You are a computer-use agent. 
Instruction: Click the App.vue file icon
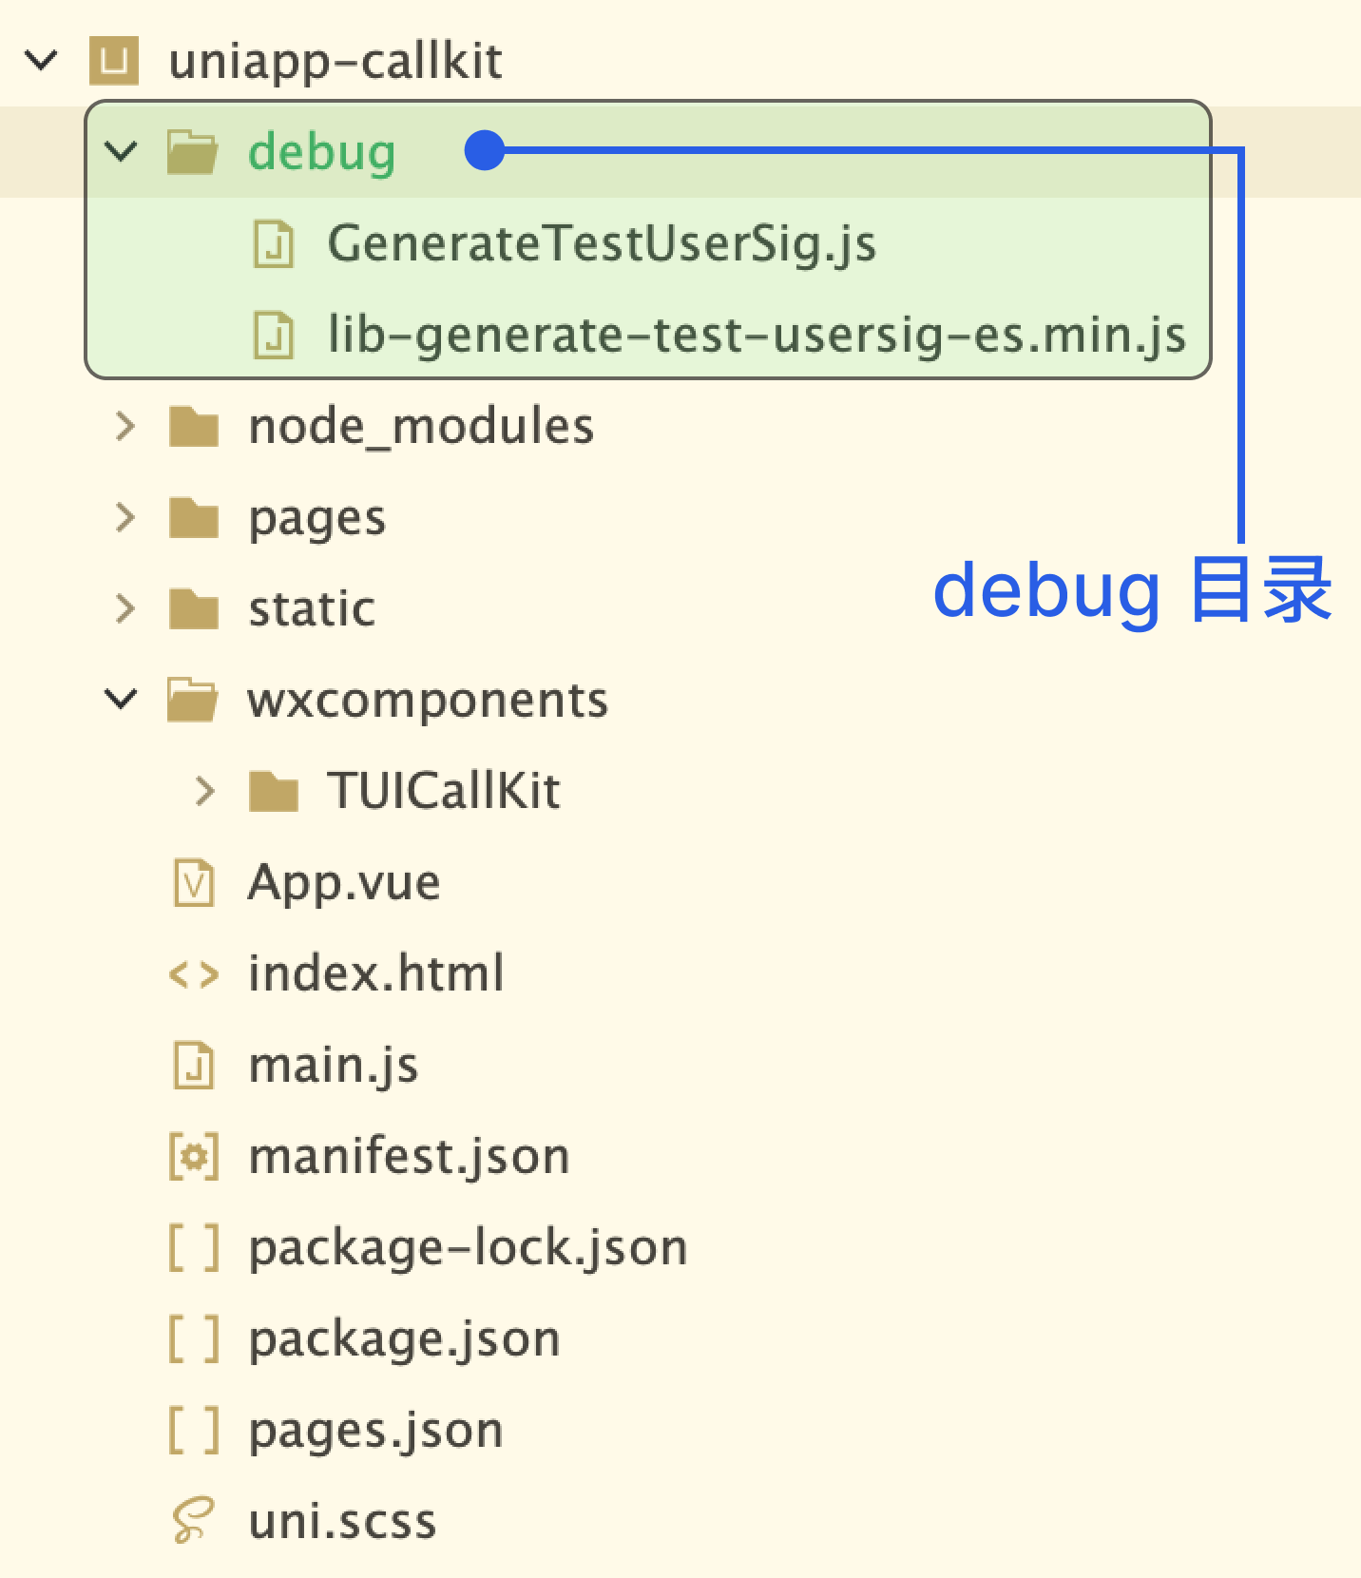(194, 882)
